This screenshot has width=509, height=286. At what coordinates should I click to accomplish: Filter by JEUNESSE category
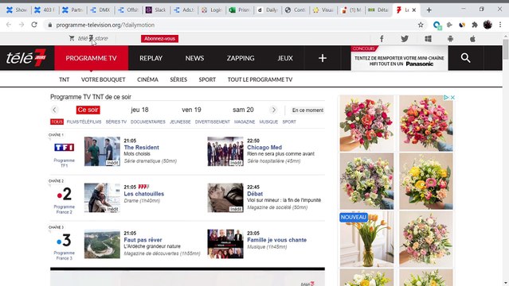(180, 122)
